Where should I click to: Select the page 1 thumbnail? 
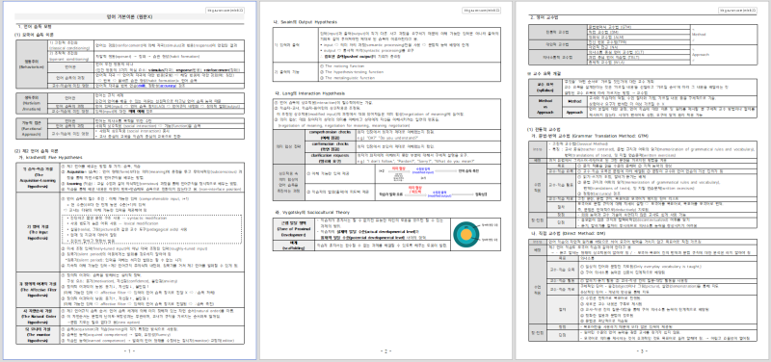pos(128,181)
